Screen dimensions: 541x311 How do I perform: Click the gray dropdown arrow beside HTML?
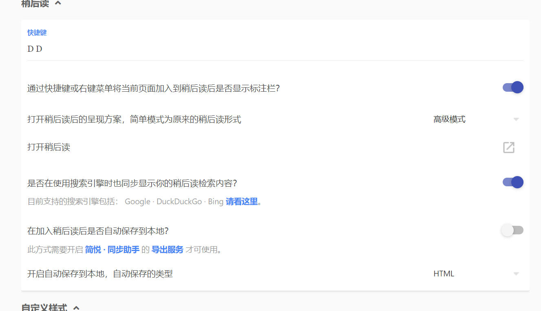click(516, 274)
